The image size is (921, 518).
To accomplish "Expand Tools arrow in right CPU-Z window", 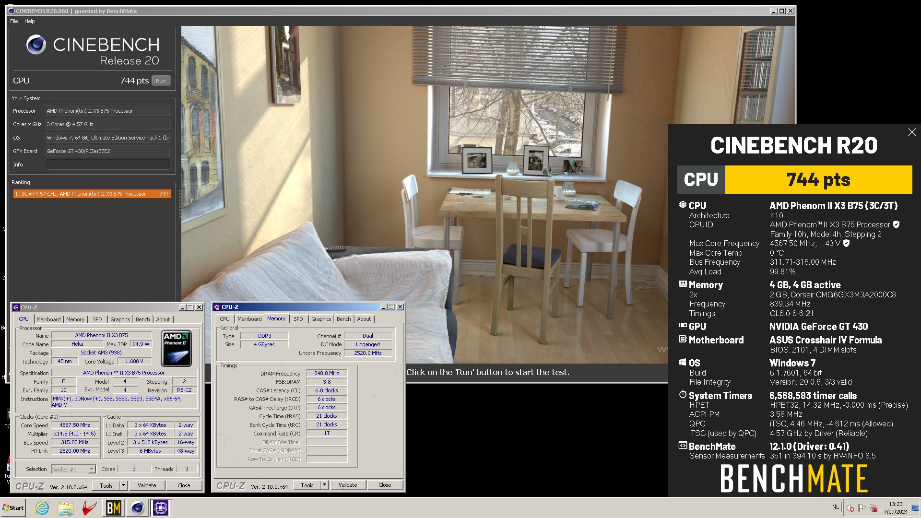I will click(x=324, y=485).
